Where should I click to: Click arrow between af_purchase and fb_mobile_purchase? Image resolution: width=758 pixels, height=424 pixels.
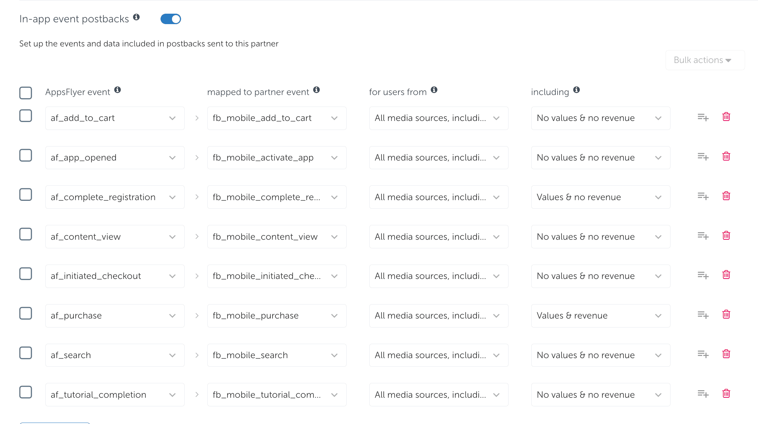[197, 316]
